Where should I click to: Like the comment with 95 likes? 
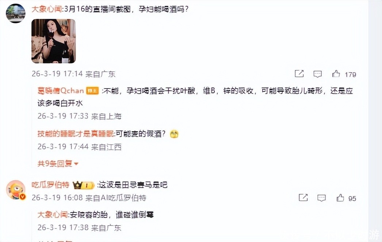[x=340, y=198]
